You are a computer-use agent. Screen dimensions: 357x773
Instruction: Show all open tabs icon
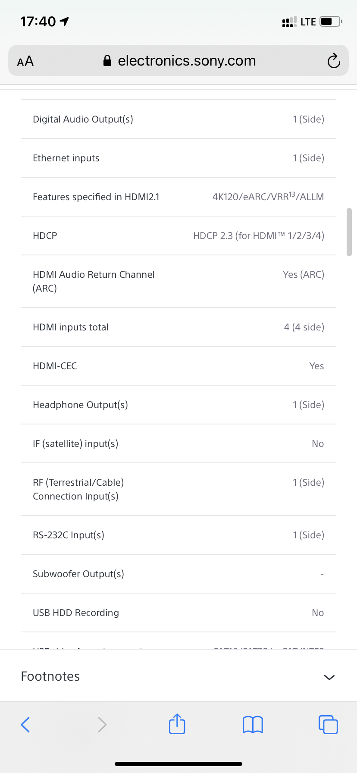pos(328,724)
